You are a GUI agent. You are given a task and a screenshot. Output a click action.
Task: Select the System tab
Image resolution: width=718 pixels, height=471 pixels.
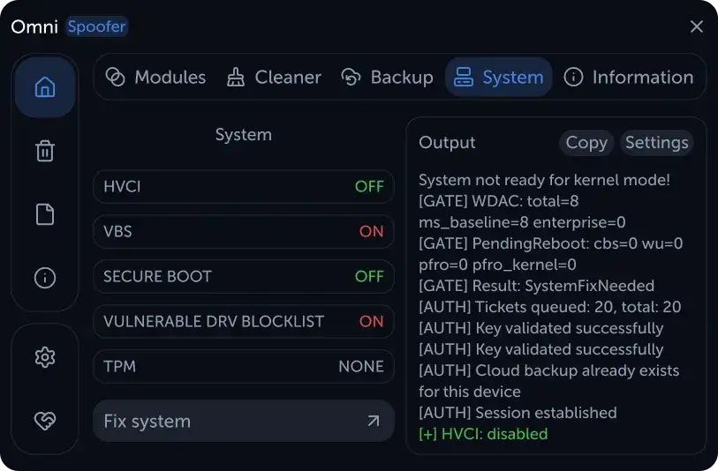click(x=499, y=77)
